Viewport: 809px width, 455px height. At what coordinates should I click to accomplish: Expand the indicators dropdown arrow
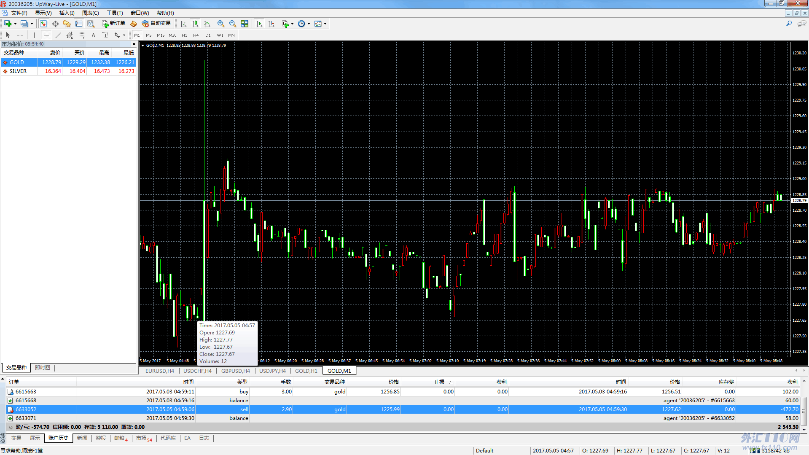point(292,24)
